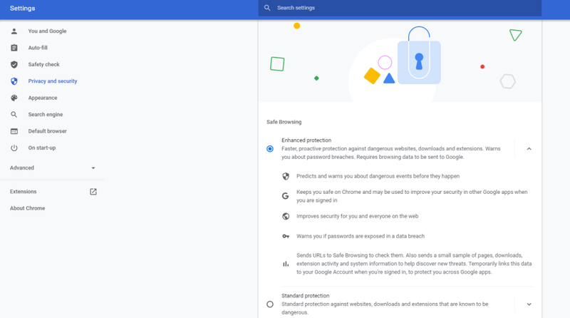The height and width of the screenshot is (318, 570).
Task: Click 'Standard protection against websites' description
Action: coord(385,308)
